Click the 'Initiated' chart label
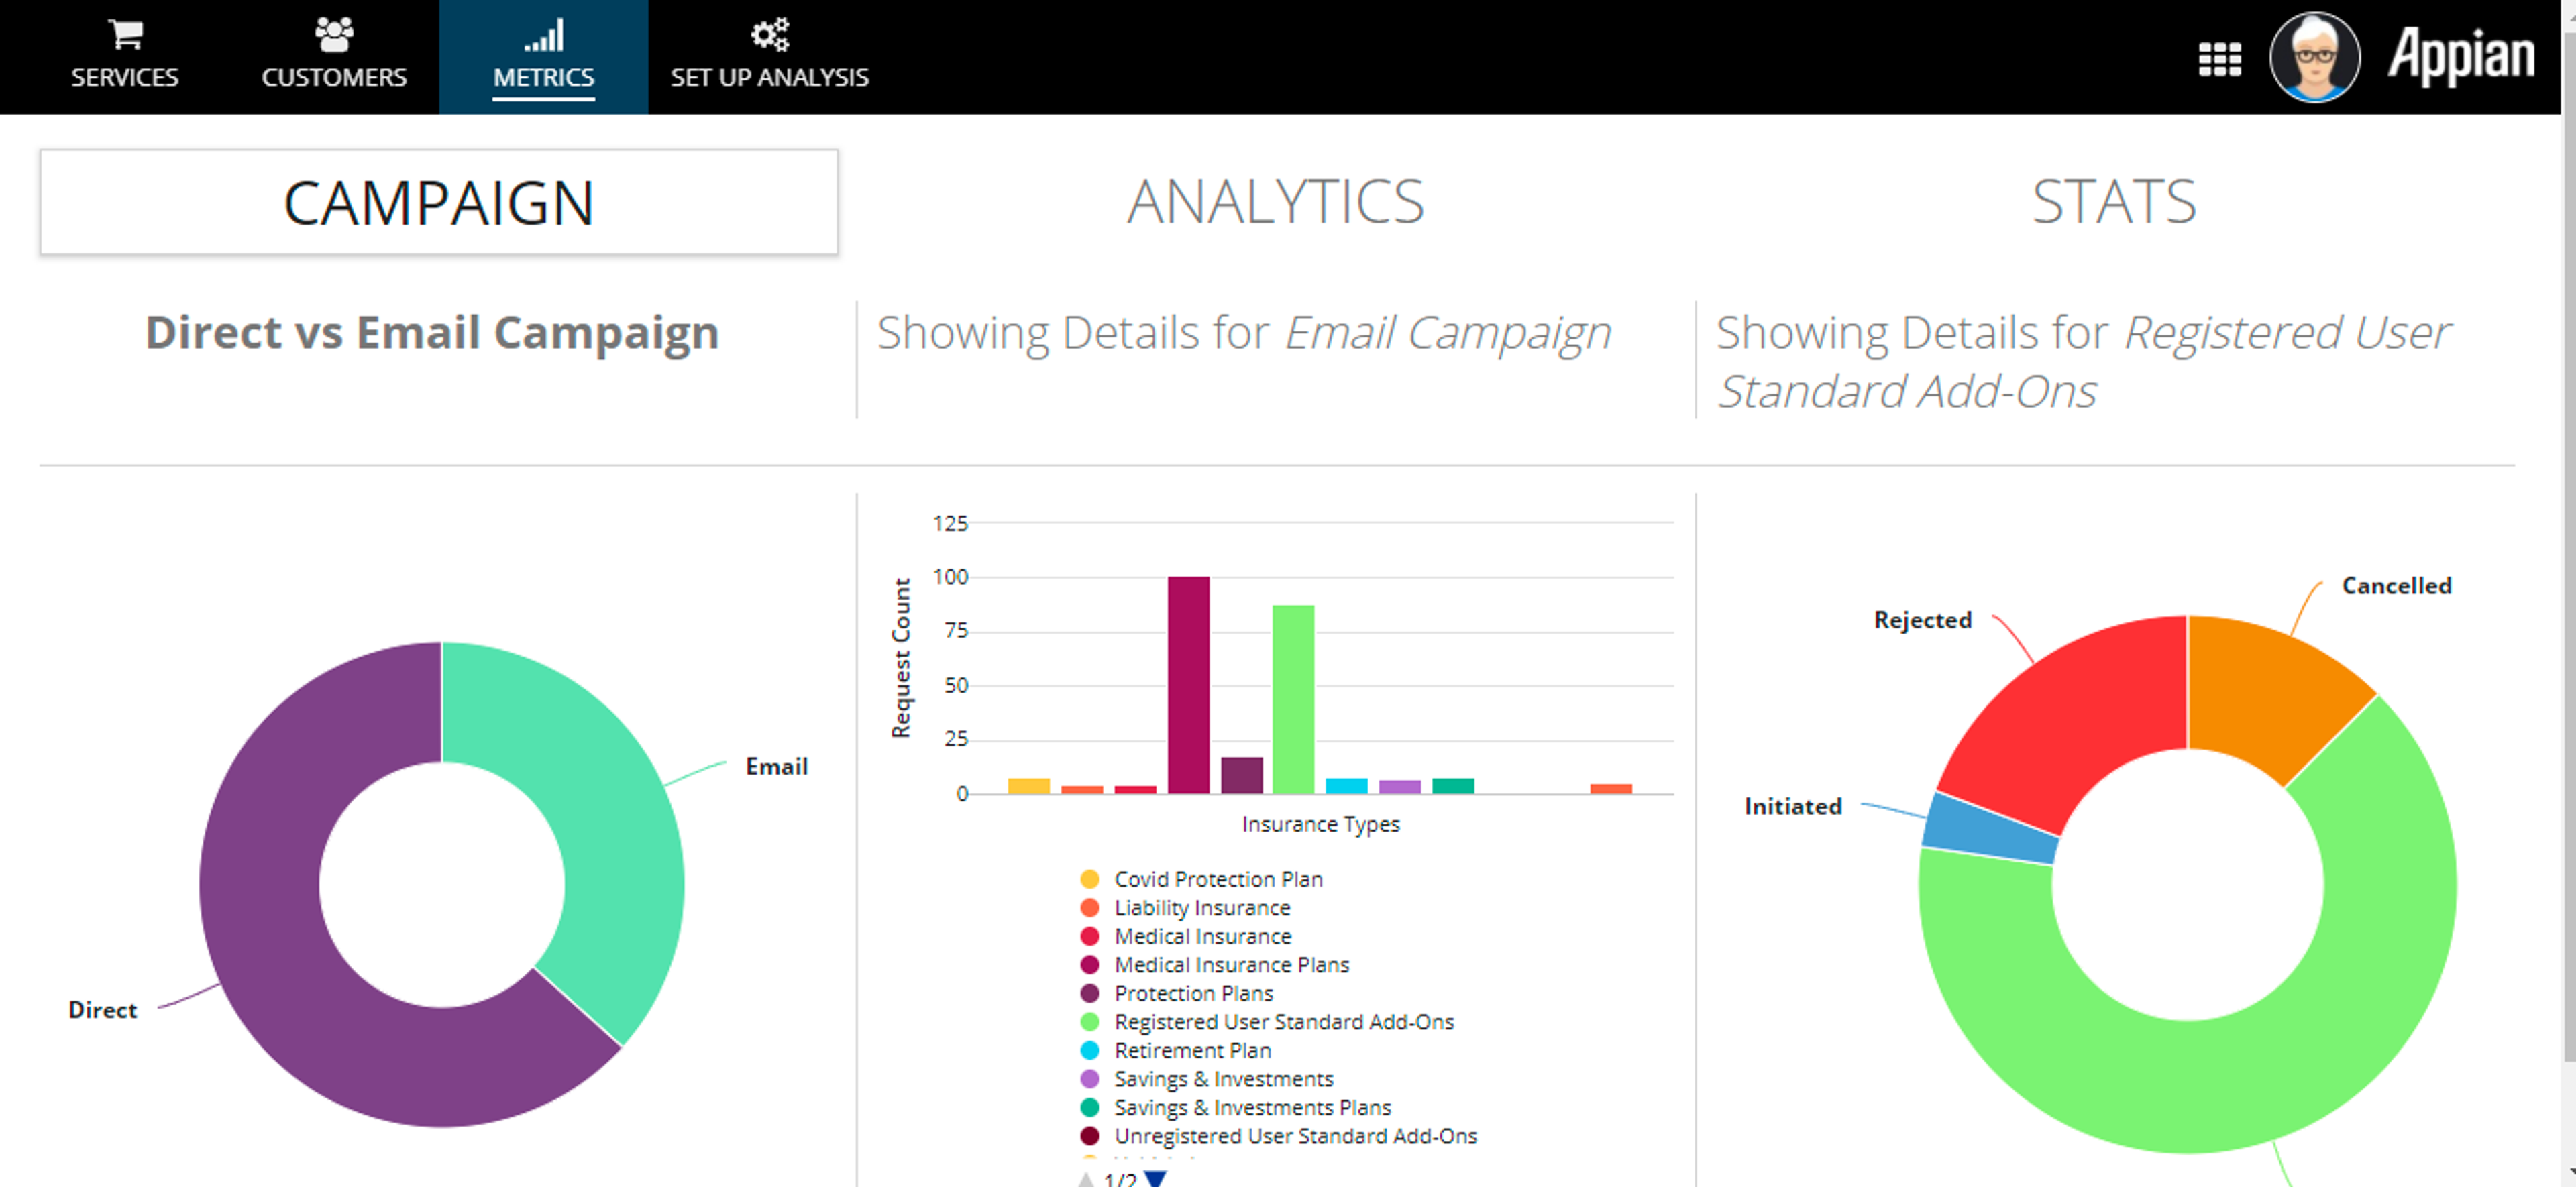The height and width of the screenshot is (1187, 2576). [1793, 806]
